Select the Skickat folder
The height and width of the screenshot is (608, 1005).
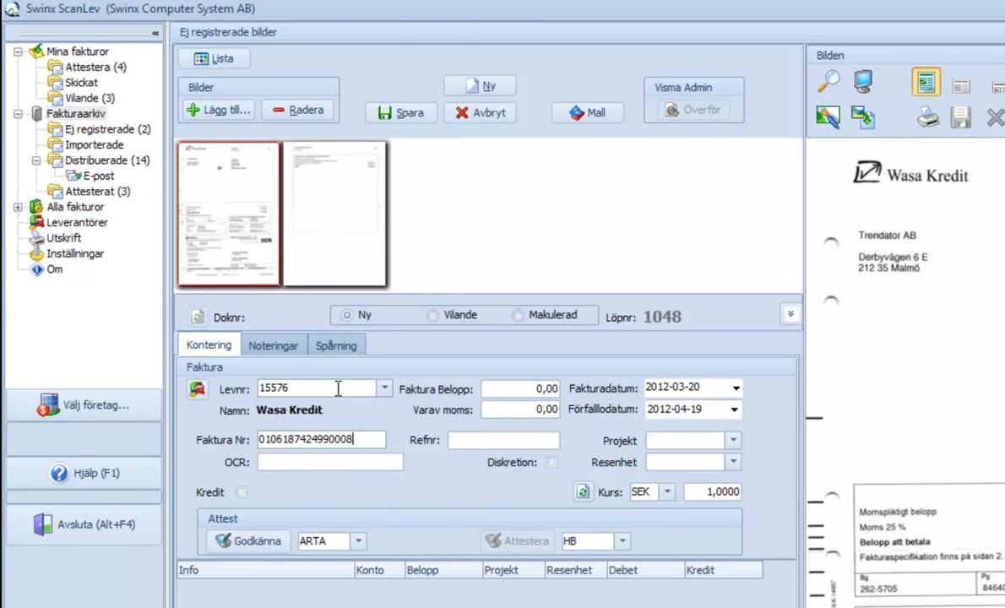(81, 83)
